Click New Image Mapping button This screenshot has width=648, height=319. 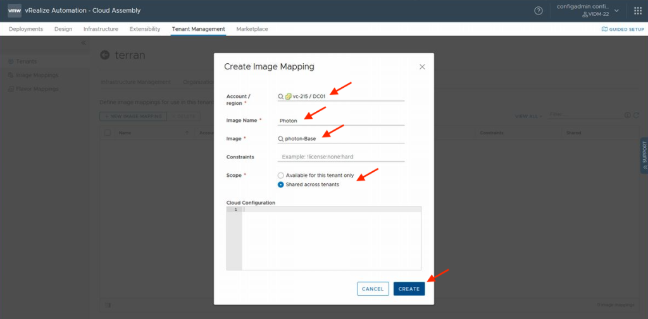click(x=133, y=116)
